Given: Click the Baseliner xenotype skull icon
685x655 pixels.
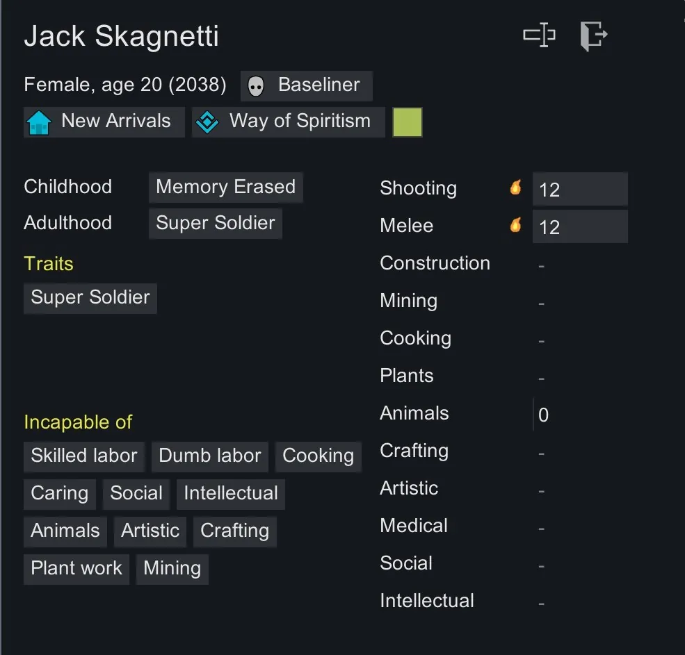Looking at the screenshot, I should click(256, 86).
